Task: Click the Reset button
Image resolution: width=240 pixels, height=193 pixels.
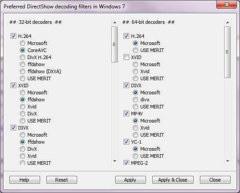Action: tap(62, 180)
